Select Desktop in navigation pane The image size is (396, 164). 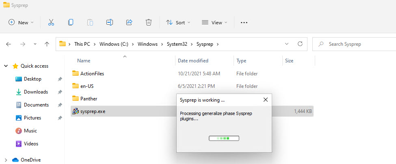tap(32, 79)
